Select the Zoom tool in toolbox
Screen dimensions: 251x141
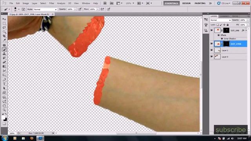[x=4, y=110]
